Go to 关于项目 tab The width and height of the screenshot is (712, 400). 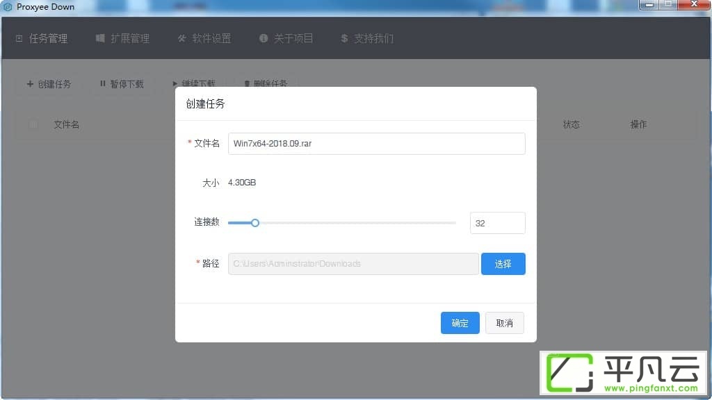coord(286,39)
